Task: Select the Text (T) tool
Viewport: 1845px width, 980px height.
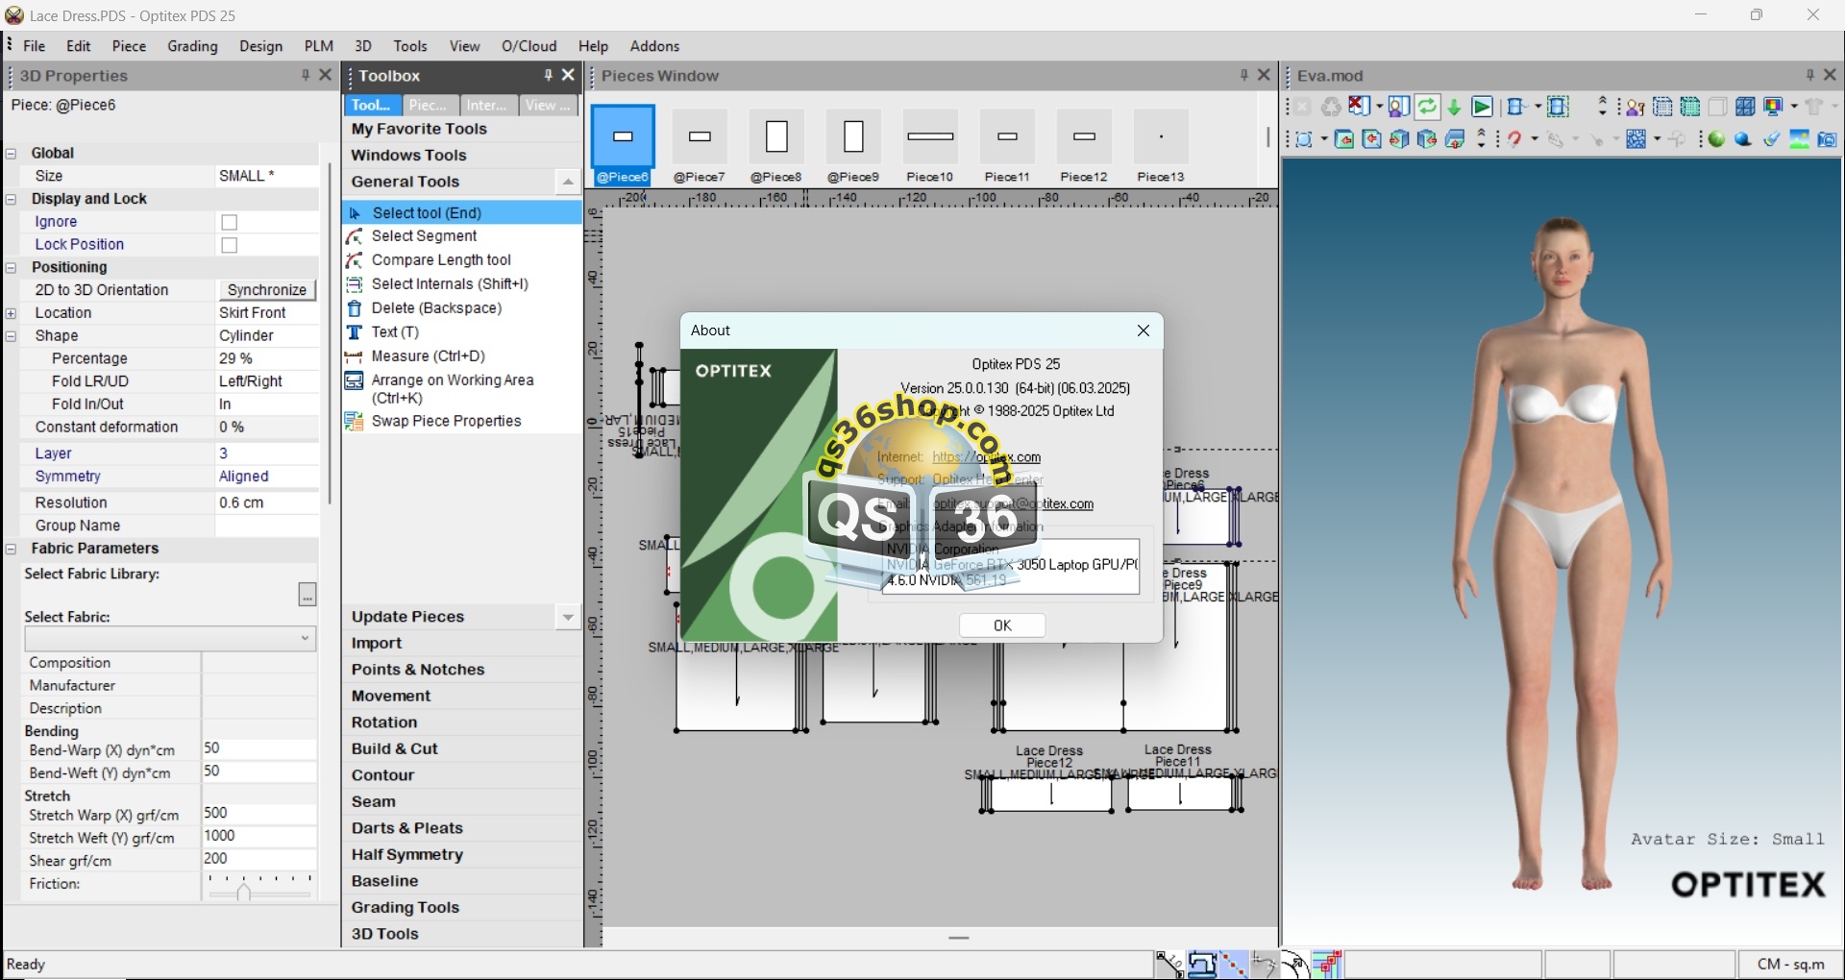Action: pyautogui.click(x=462, y=332)
